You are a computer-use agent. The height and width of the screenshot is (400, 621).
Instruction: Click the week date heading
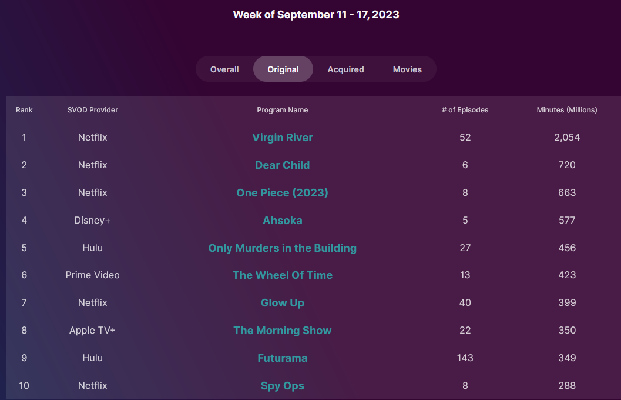click(x=316, y=15)
